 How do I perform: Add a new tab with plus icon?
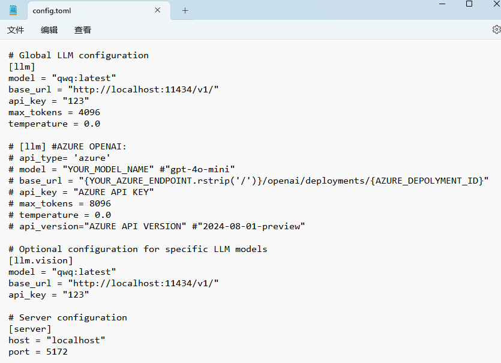[185, 11]
